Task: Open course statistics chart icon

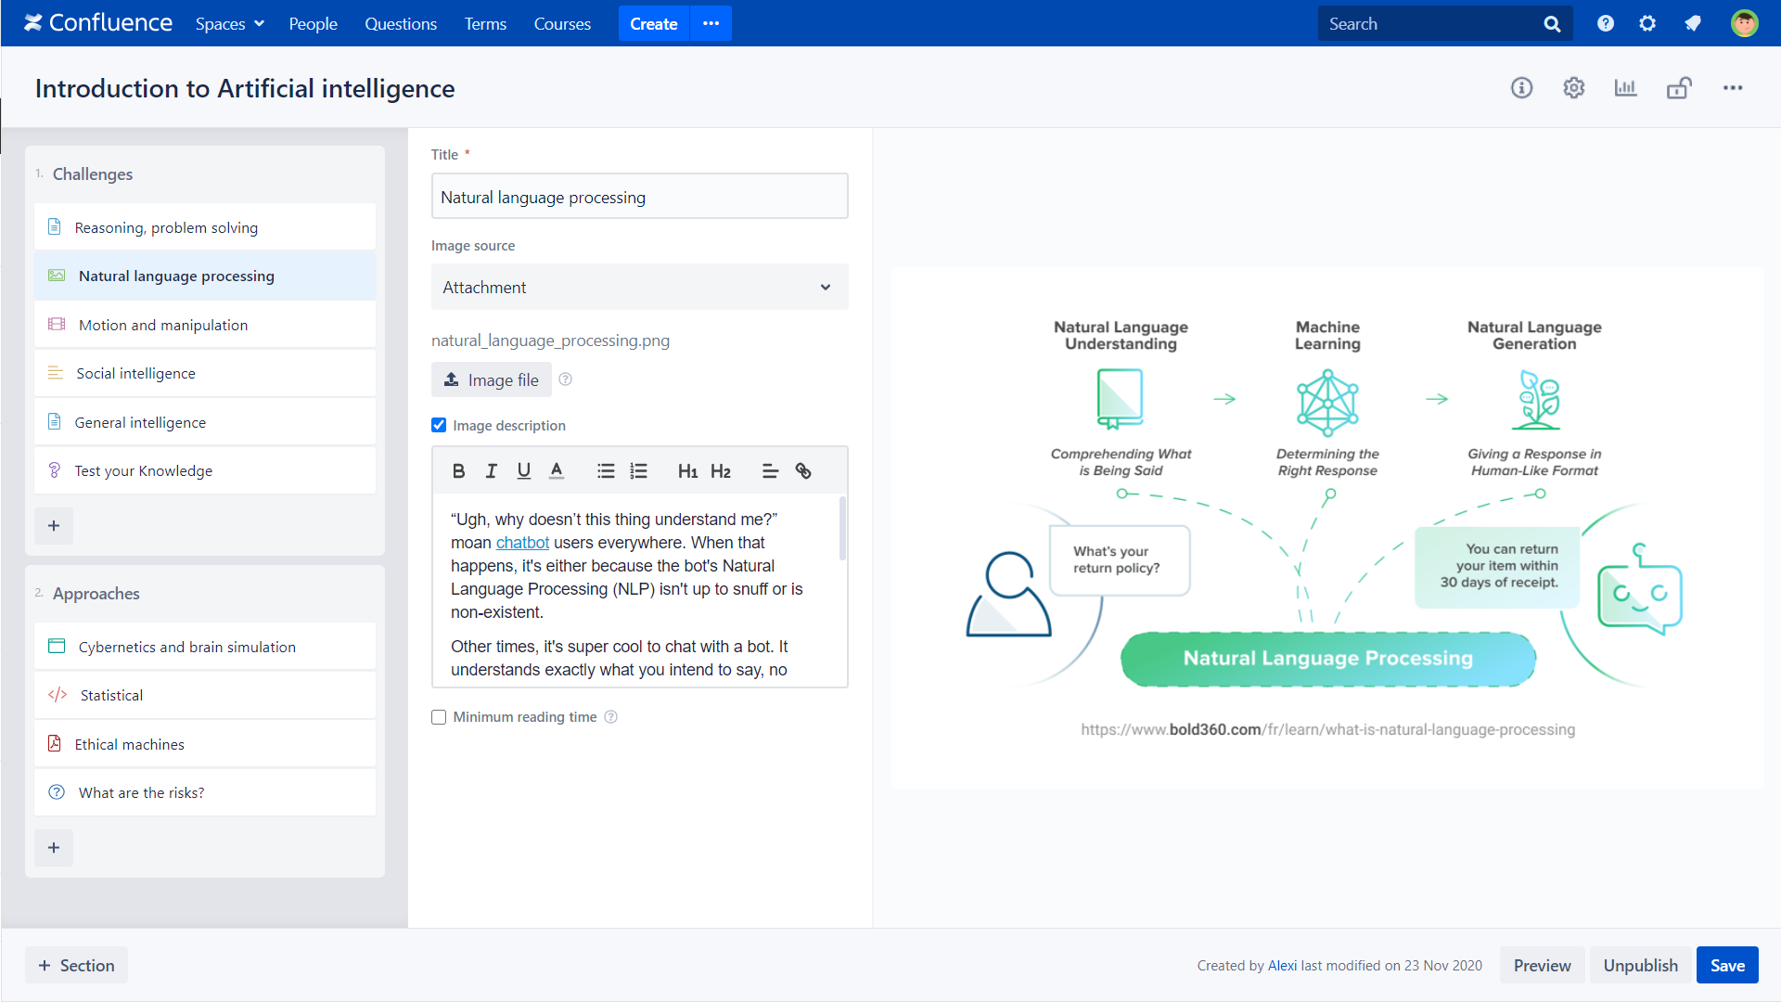Action: coord(1625,88)
